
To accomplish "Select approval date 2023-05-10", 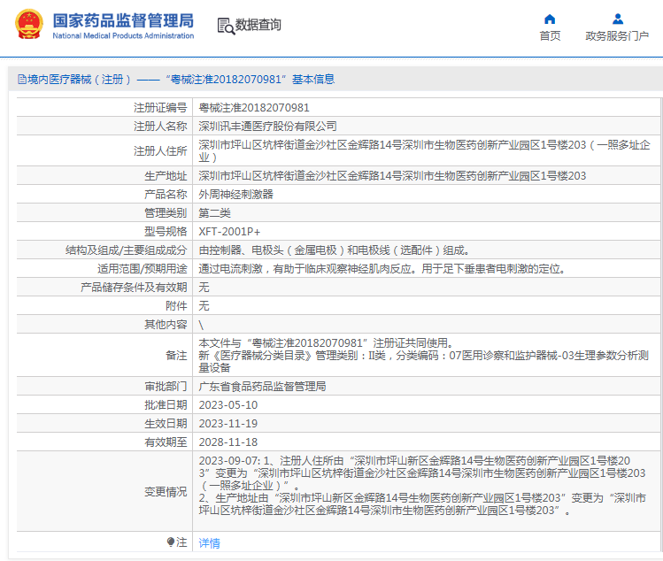I will [228, 405].
